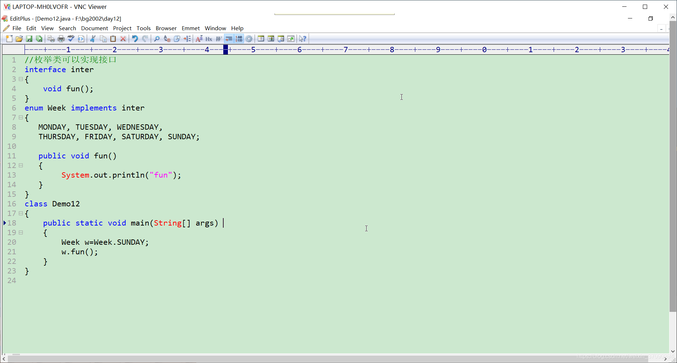This screenshot has height=363, width=677.
Task: Redo with the gray arrow icon
Action: click(145, 39)
